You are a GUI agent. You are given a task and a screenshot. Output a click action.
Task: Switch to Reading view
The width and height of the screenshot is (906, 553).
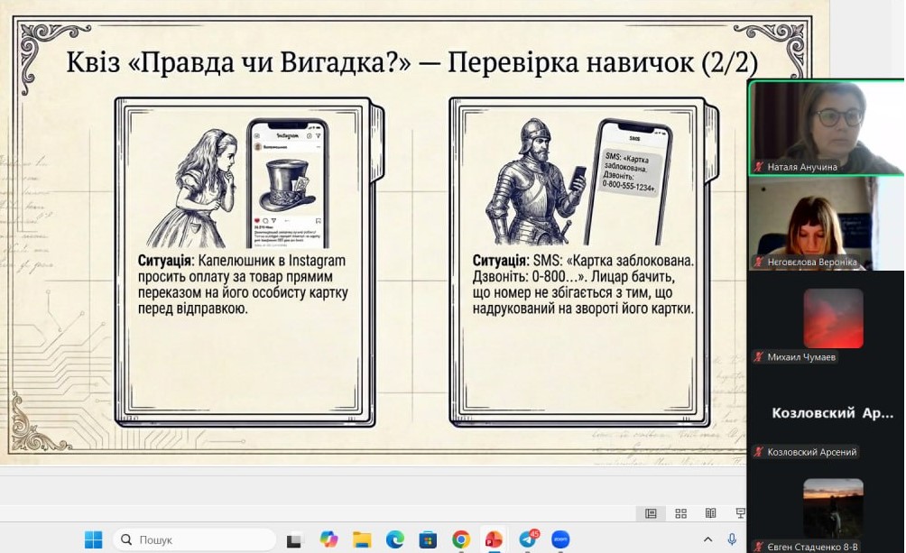coord(711,513)
